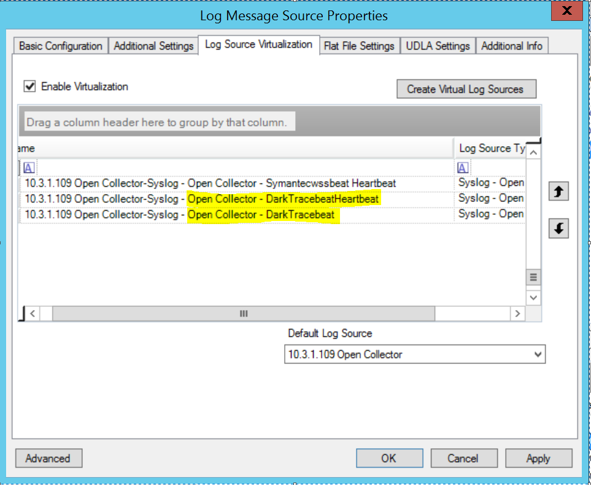Switch to Basic Configuration tab
Image resolution: width=591 pixels, height=485 pixels.
pos(61,46)
